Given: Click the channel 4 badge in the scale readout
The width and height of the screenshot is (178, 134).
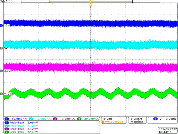Looking at the screenshot, I should coord(79,119).
